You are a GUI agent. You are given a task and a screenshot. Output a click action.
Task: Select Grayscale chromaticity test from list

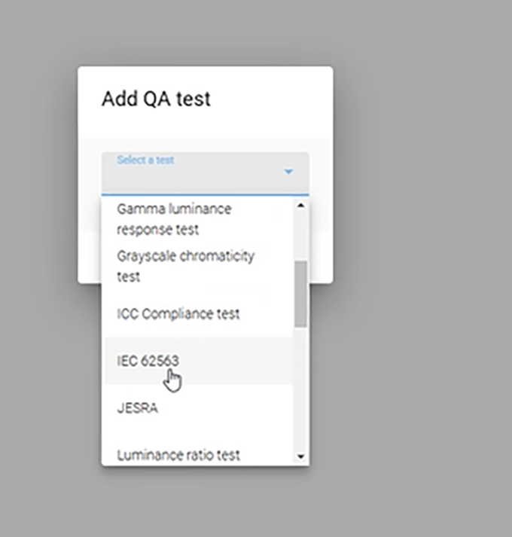pos(185,266)
